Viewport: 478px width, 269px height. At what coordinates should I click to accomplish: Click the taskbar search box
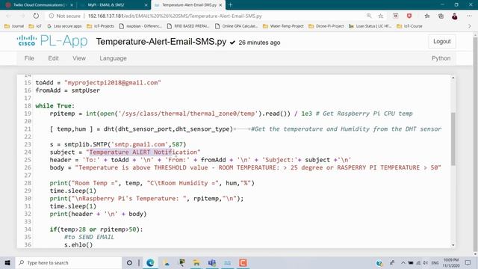(x=69, y=262)
